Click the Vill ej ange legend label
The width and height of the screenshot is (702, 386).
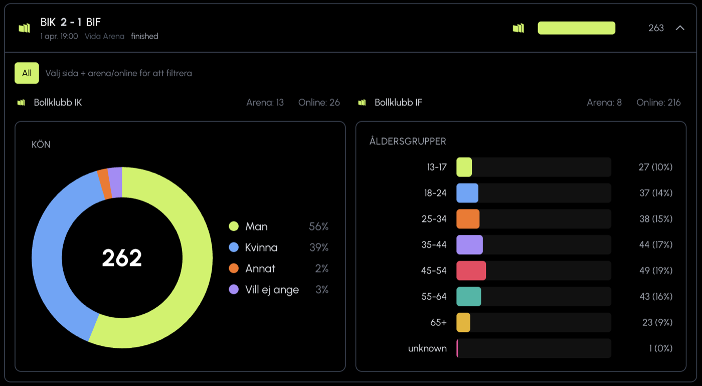(272, 290)
